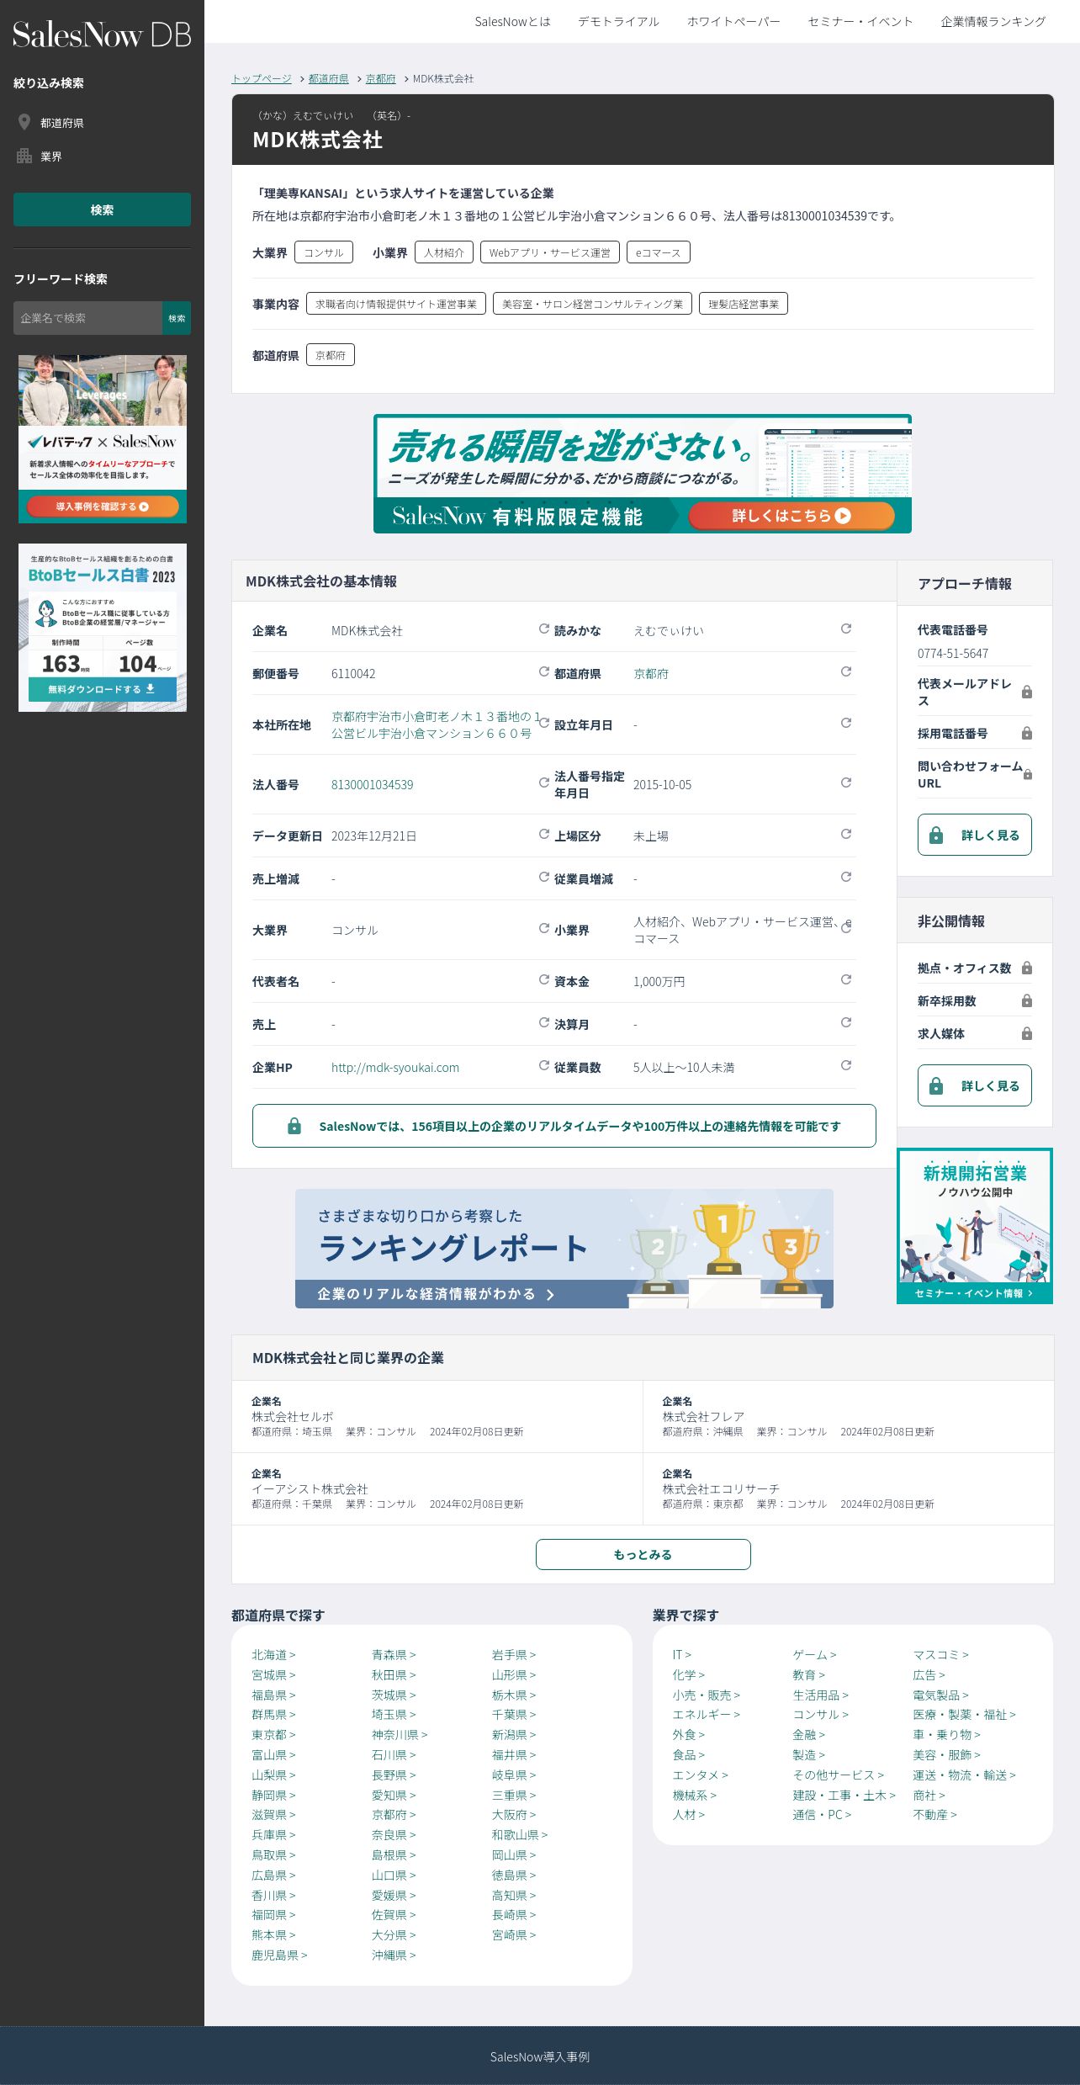Open the セミナー・イベント menu item
The height and width of the screenshot is (2085, 1080).
(x=860, y=22)
